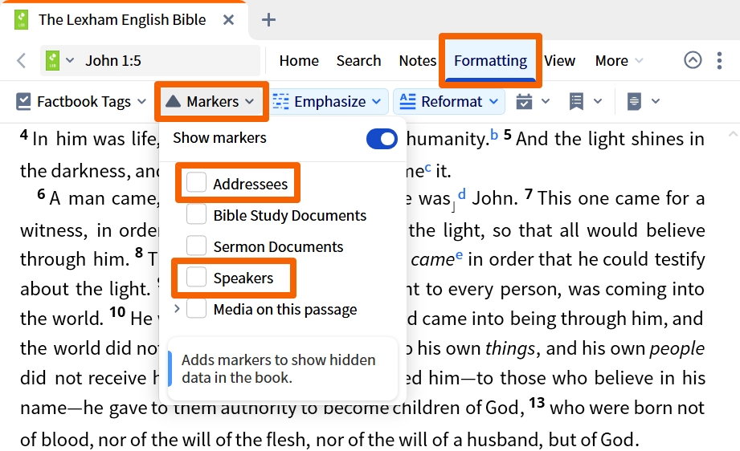740x451 pixels.
Task: Close The Lexham English Bible tab
Action: 228,20
